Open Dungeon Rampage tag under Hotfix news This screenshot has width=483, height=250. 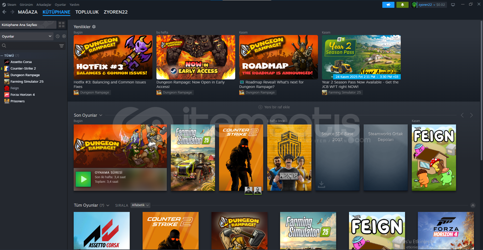pos(92,92)
